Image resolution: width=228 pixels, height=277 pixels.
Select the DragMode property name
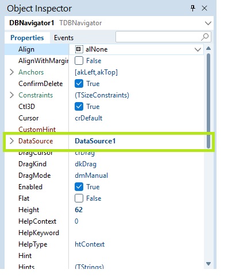coord(34,175)
